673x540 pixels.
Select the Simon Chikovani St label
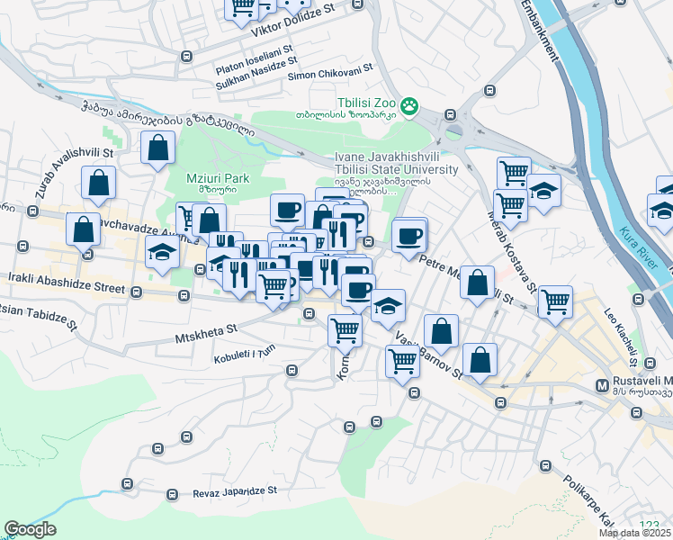coord(330,73)
